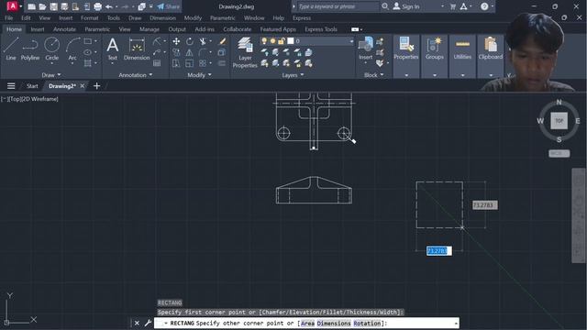The height and width of the screenshot is (330, 587).
Task: Select the Scale tool
Action: [x=190, y=63]
